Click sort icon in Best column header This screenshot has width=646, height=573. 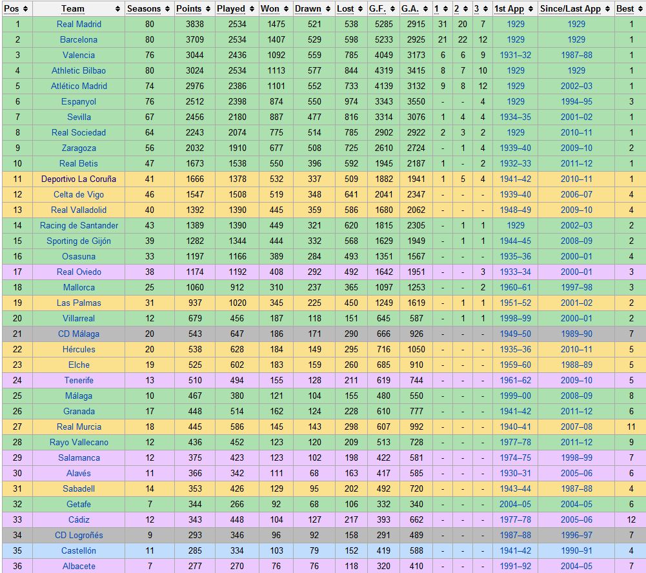click(640, 9)
